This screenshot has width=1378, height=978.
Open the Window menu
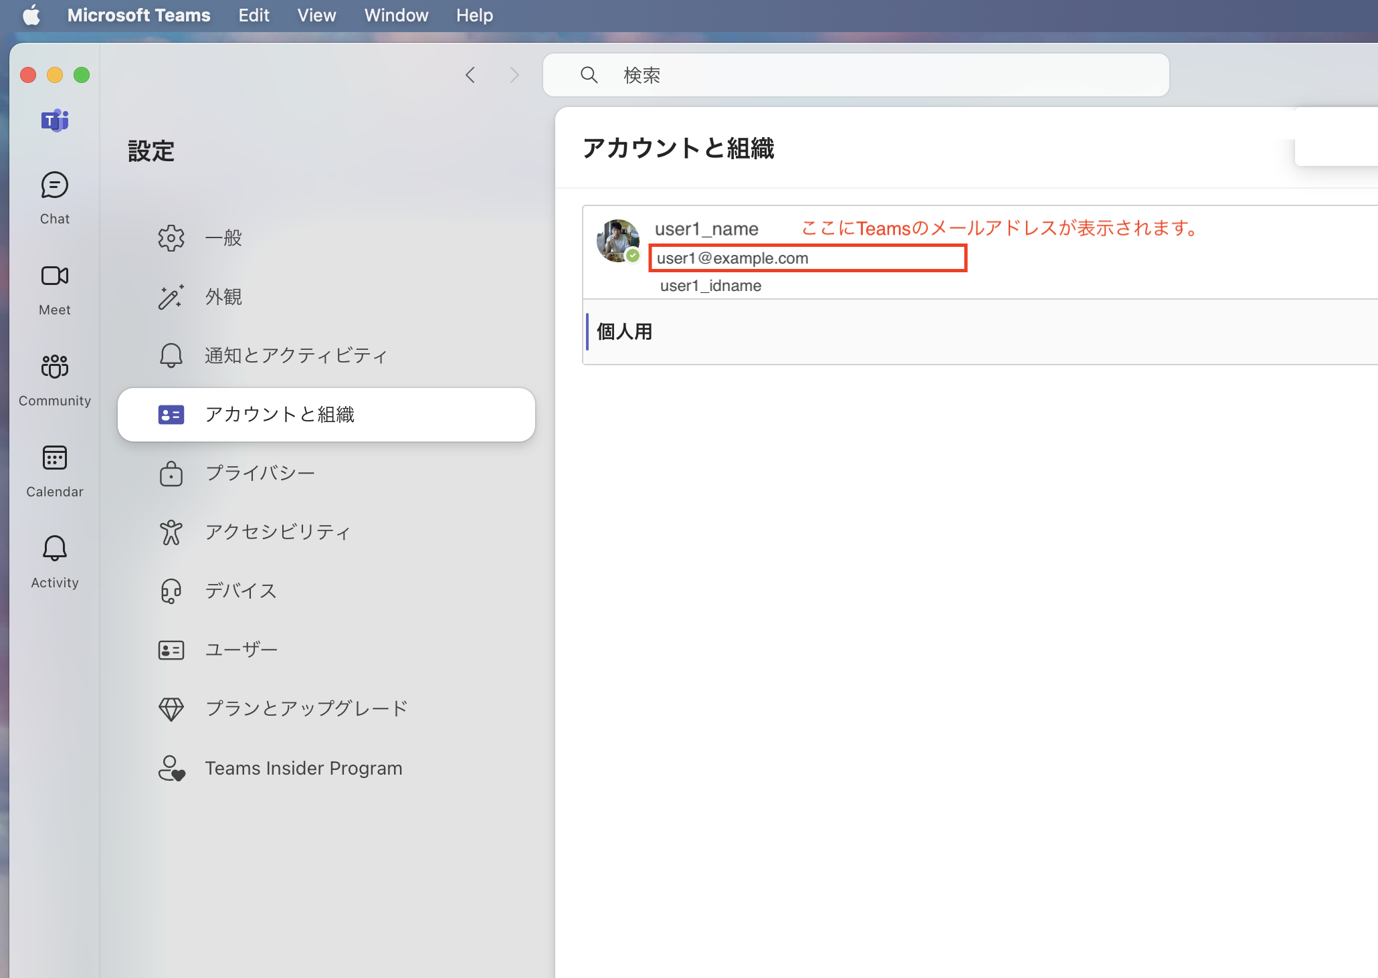[396, 15]
